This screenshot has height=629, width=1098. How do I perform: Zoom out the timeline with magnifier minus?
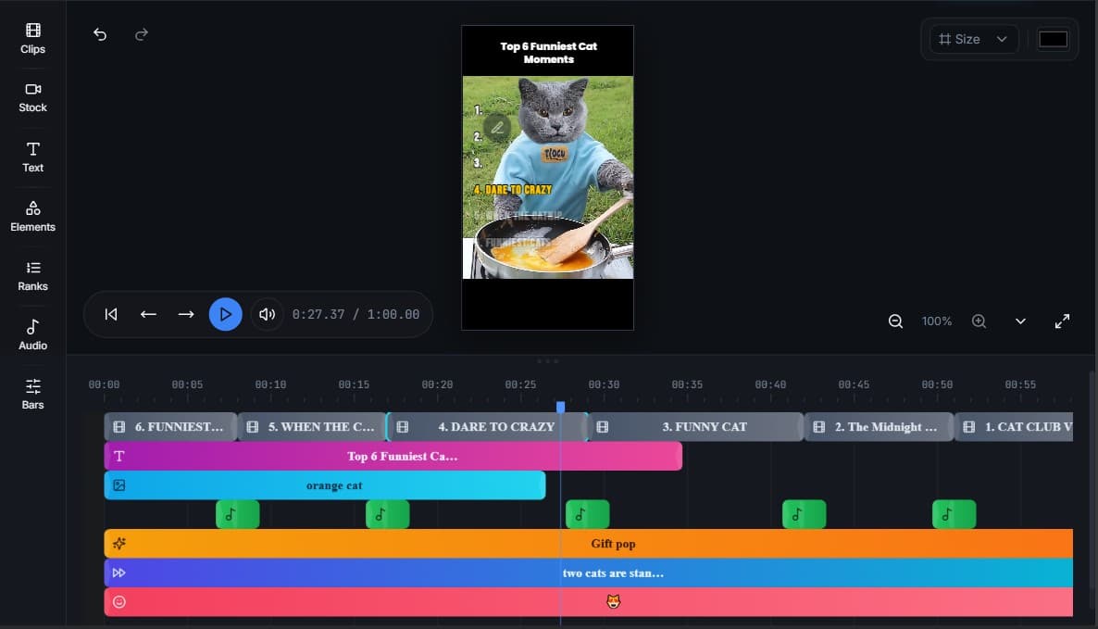click(x=895, y=321)
